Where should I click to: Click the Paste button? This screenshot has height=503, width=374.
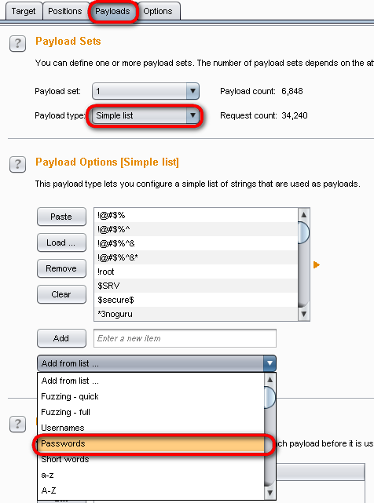pyautogui.click(x=61, y=217)
